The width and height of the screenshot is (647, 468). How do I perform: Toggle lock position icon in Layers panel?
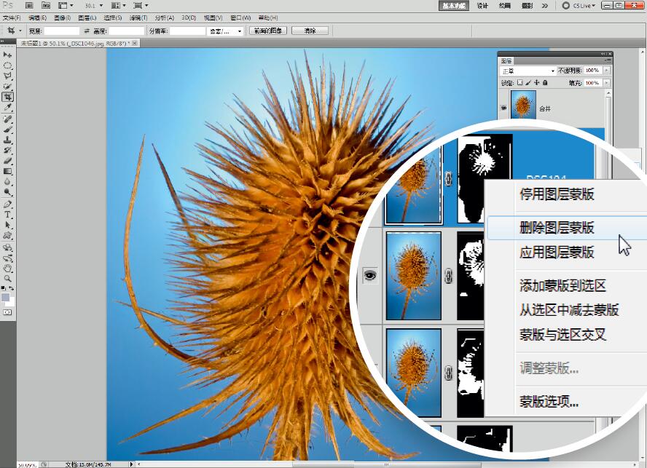(538, 83)
